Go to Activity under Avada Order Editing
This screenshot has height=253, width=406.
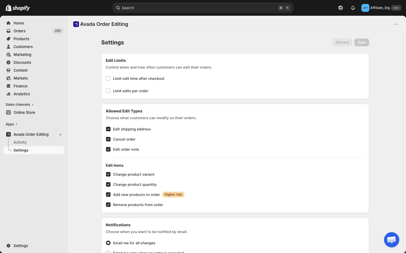[20, 142]
